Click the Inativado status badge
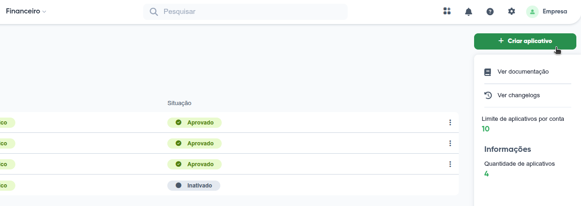This screenshot has height=206, width=581. tap(194, 186)
